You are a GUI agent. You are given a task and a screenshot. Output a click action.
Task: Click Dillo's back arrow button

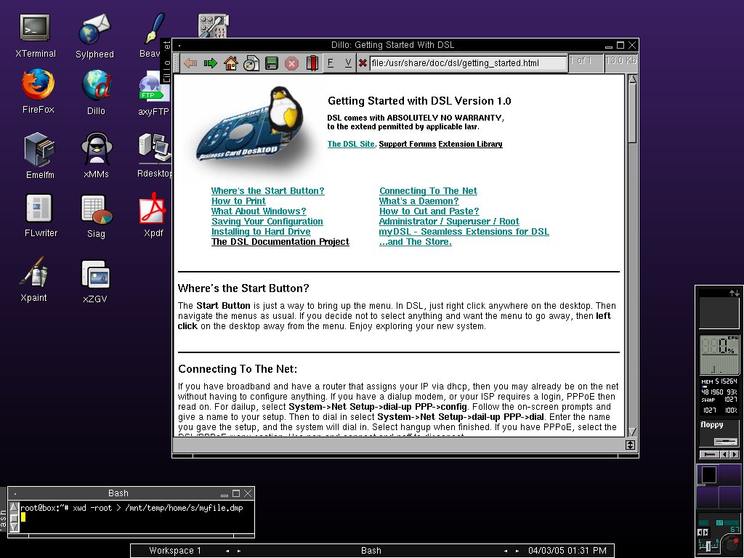(190, 63)
